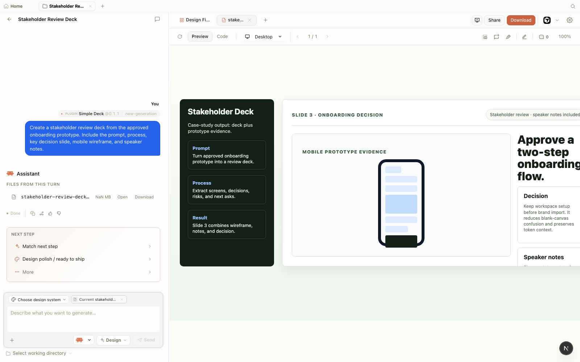Open the conversation comment icon beside the title
The image size is (580, 362).
tap(157, 19)
